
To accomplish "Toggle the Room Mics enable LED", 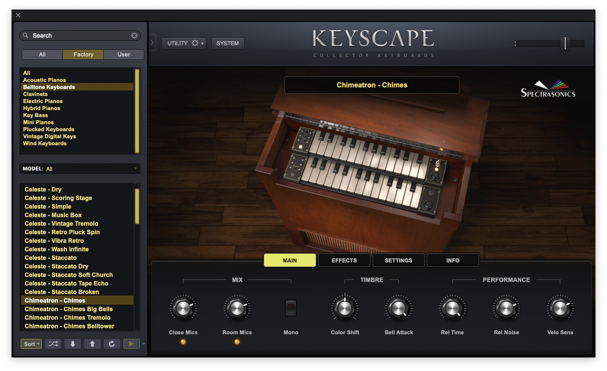I will click(237, 342).
